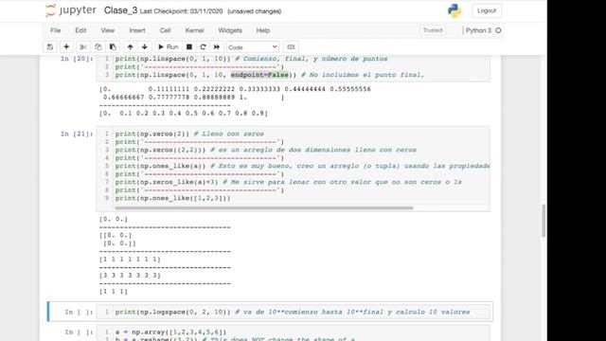Click the Logout button
The image size is (606, 341).
(487, 10)
